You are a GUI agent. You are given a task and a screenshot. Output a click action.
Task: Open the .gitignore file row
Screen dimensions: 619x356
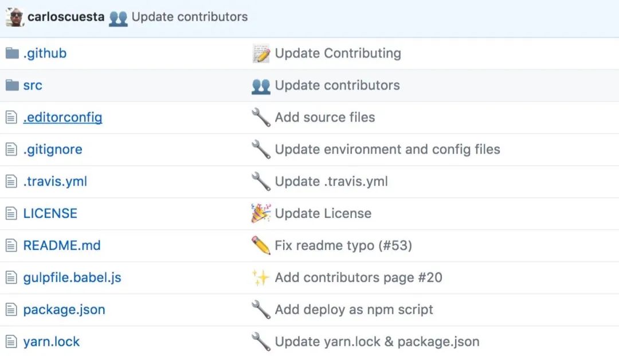pyautogui.click(x=53, y=149)
